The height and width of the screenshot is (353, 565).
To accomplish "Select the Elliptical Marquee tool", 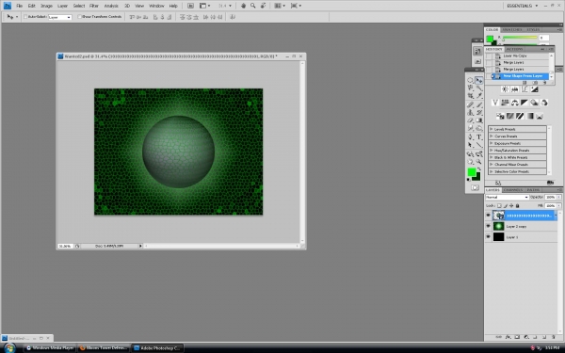I will pos(470,80).
